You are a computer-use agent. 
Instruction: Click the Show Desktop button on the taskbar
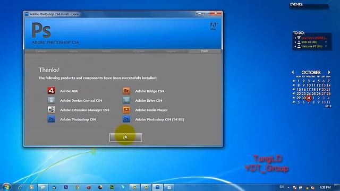point(337,187)
